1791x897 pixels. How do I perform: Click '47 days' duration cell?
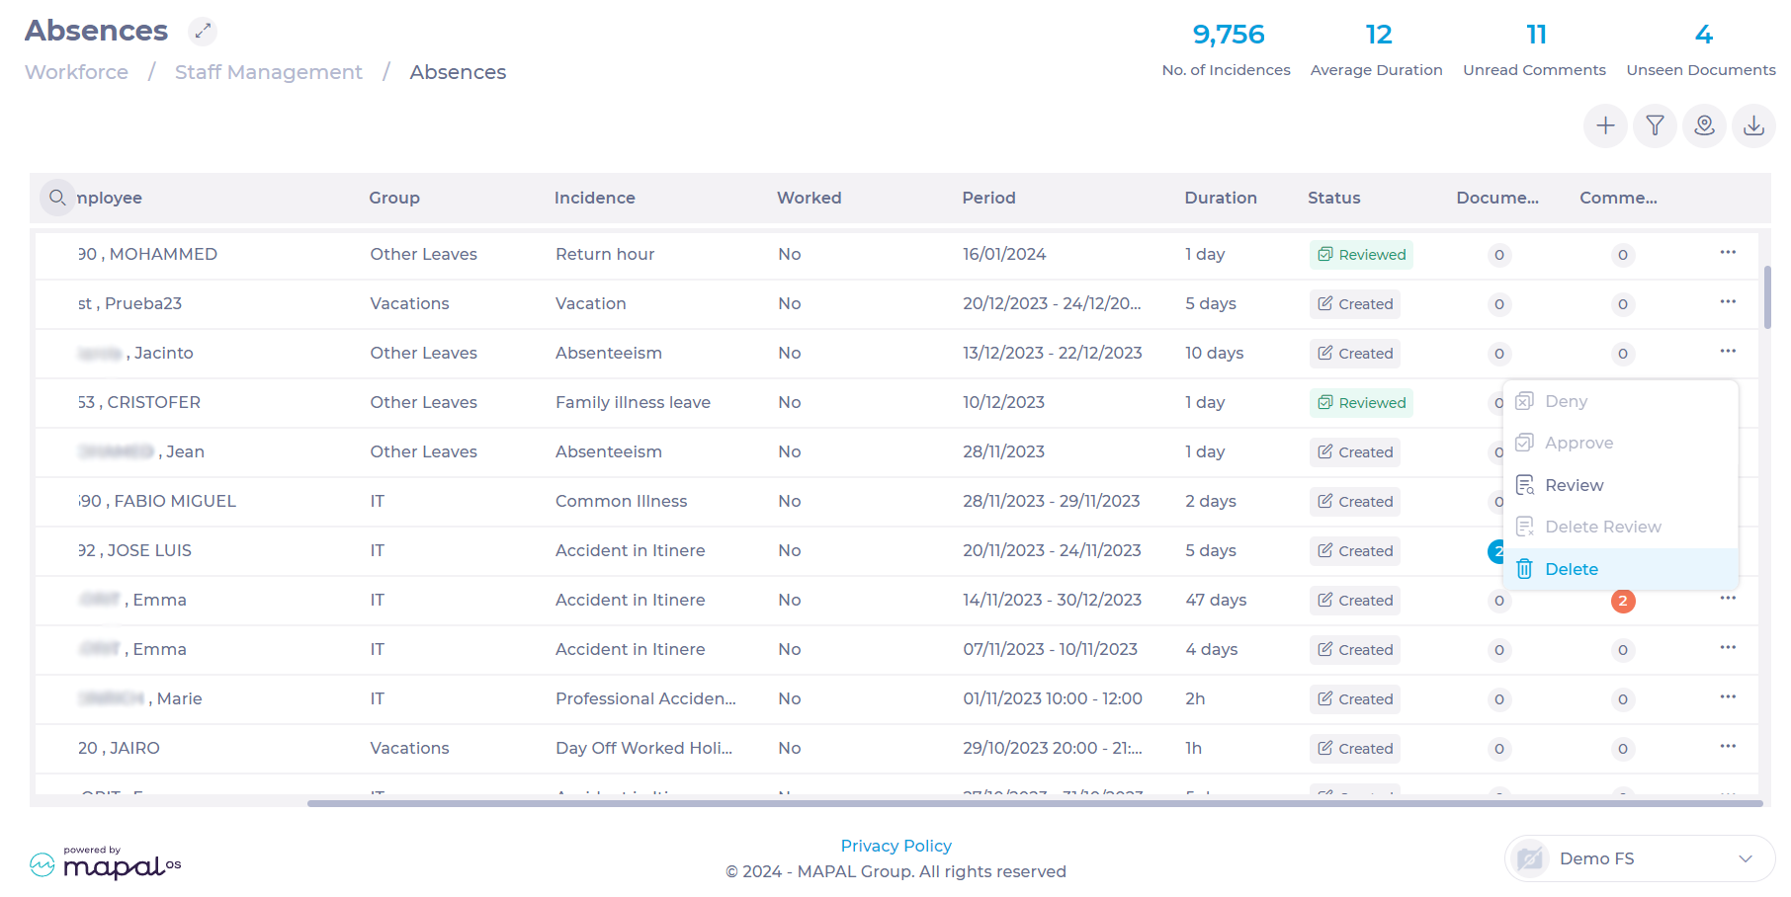[x=1216, y=600]
